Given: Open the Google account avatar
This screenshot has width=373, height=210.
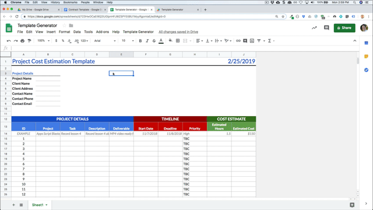Looking at the screenshot, I should coord(364,28).
